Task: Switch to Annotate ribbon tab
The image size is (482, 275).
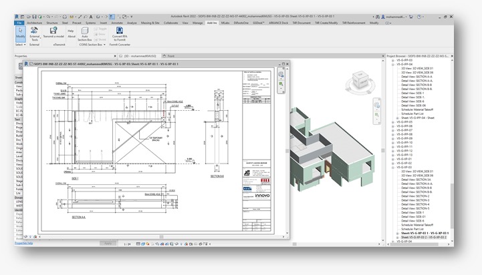Action: (x=117, y=23)
